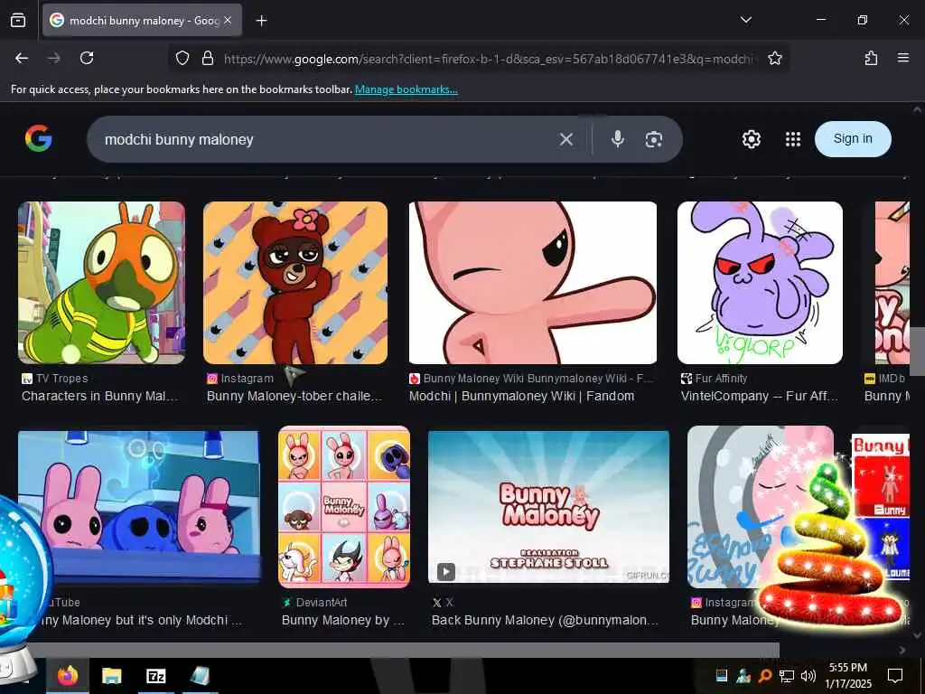
Task: Open Bunny Maloney-tober challe... result link
Action: click(294, 396)
